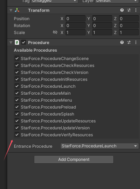Open Procedure presets settings icon
Screen dimensions: 140x189
129,42
